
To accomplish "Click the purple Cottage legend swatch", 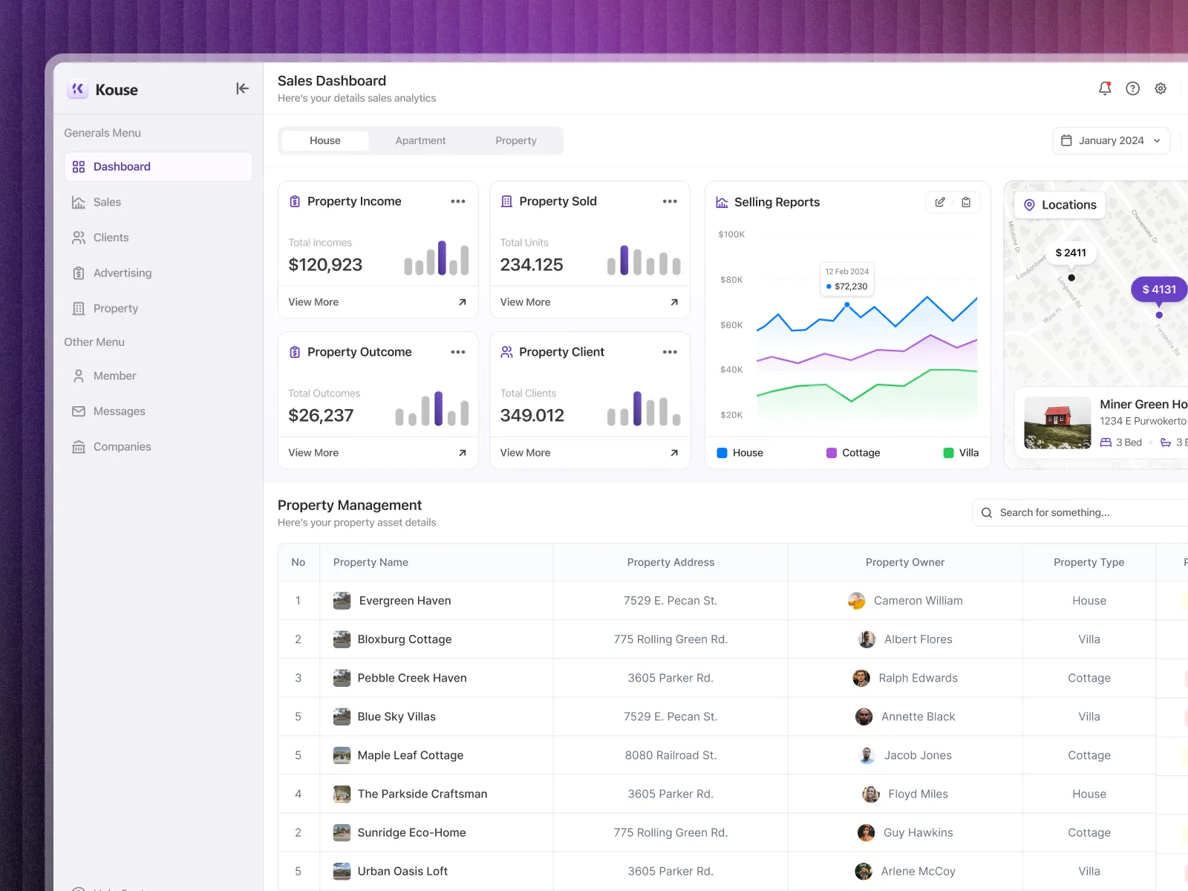I will [832, 453].
